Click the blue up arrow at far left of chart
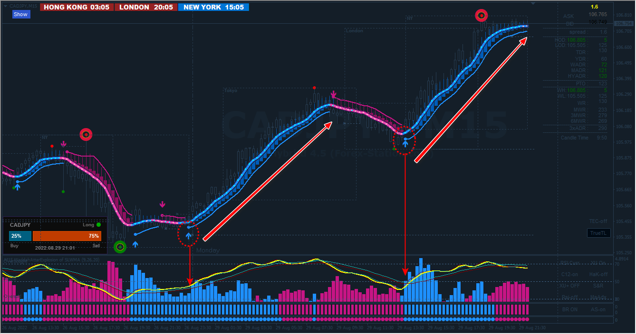 click(18, 187)
